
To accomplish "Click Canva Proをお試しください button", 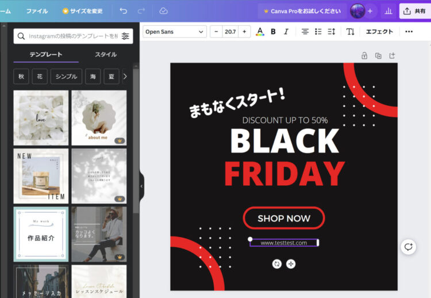I will [x=302, y=11].
